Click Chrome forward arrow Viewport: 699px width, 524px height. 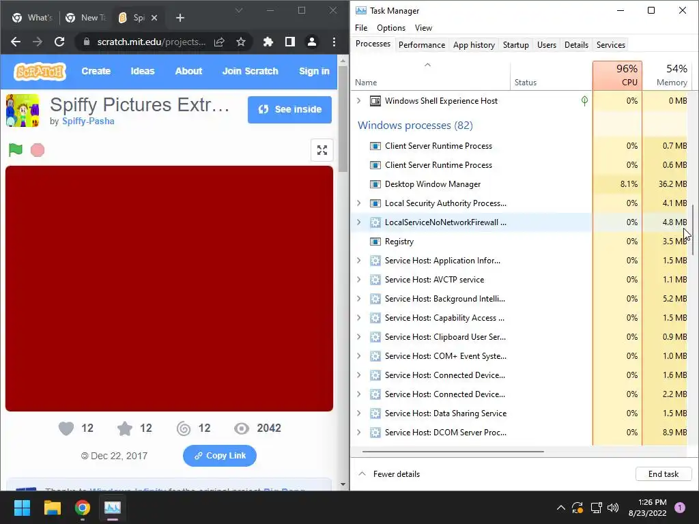click(38, 42)
